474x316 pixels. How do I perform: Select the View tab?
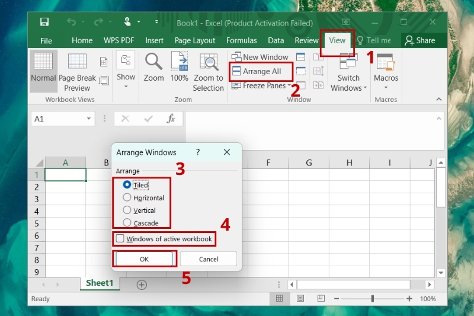coord(337,40)
